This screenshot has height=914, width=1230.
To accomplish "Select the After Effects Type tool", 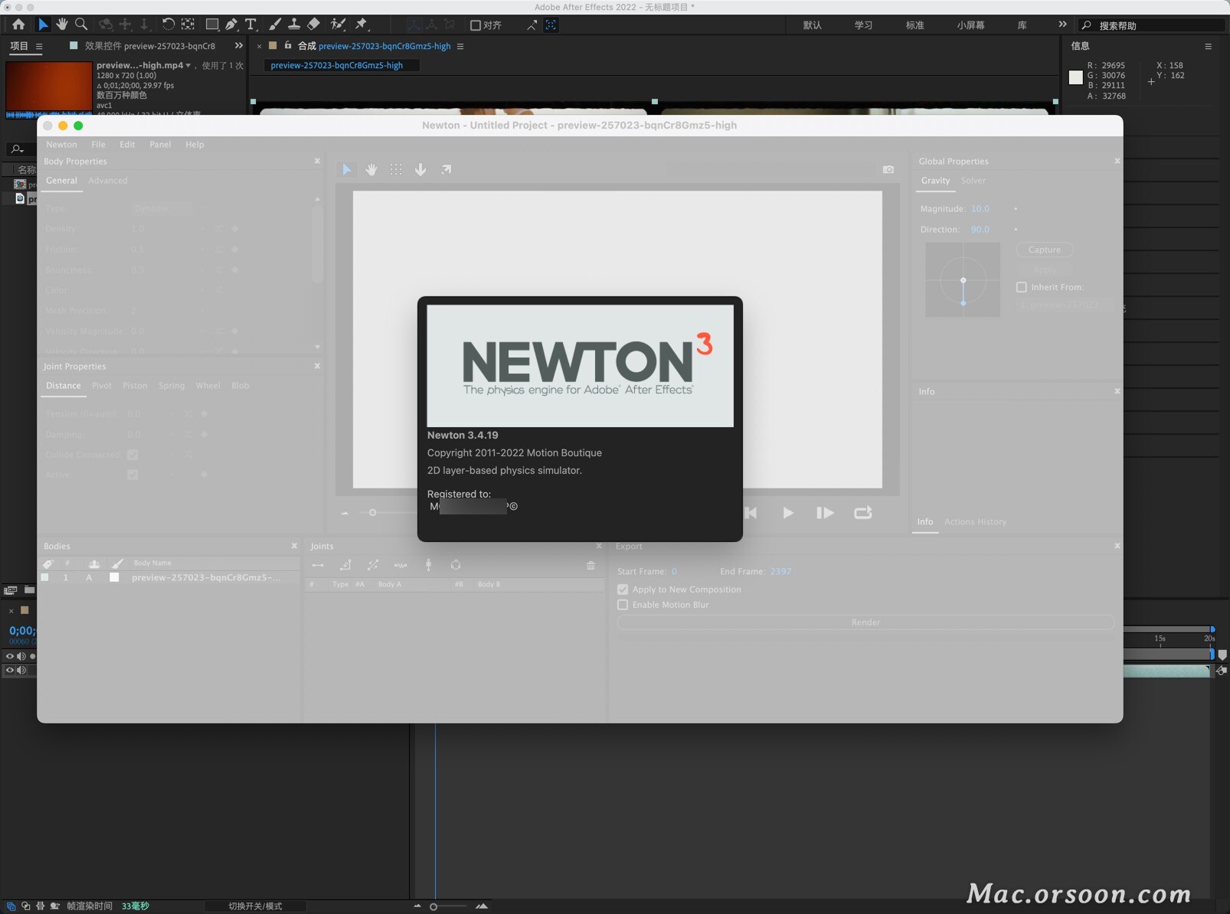I will pos(250,24).
